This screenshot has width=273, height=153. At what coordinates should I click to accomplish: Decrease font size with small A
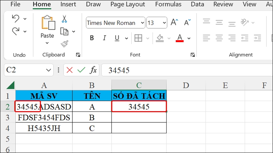187,22
